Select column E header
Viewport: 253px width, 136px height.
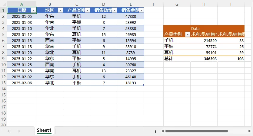[131, 4]
